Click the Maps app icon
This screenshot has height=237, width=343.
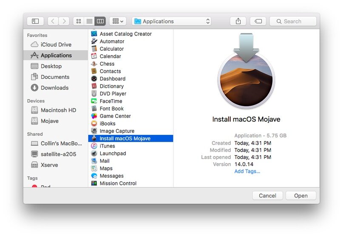click(x=94, y=168)
